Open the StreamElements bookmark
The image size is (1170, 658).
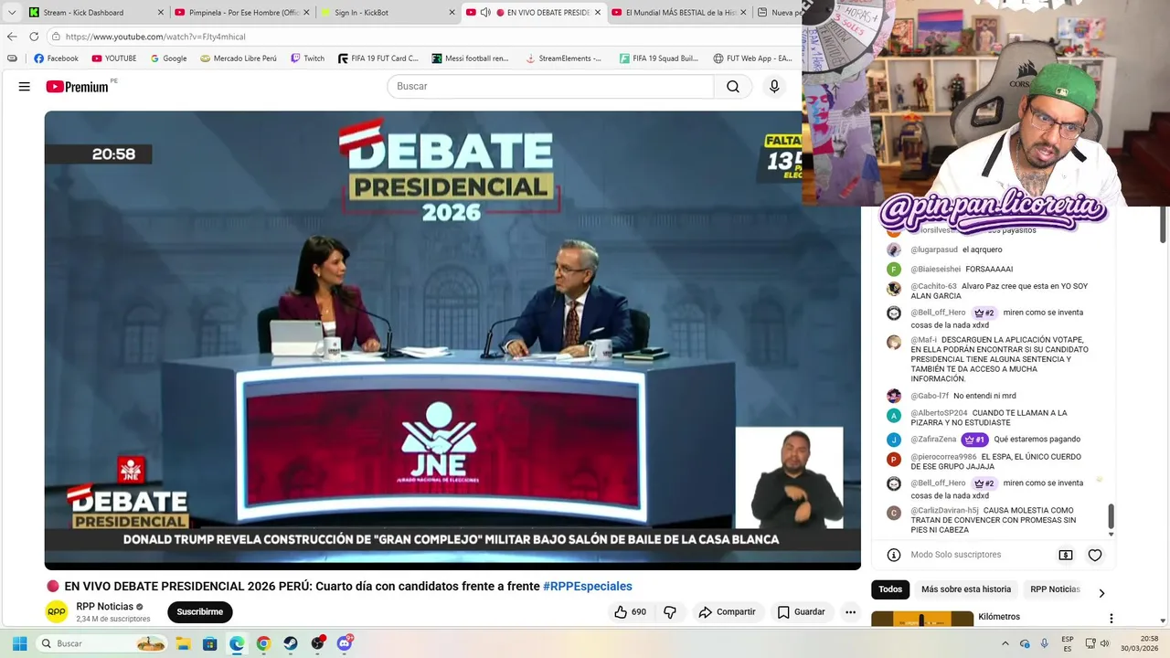coord(563,58)
